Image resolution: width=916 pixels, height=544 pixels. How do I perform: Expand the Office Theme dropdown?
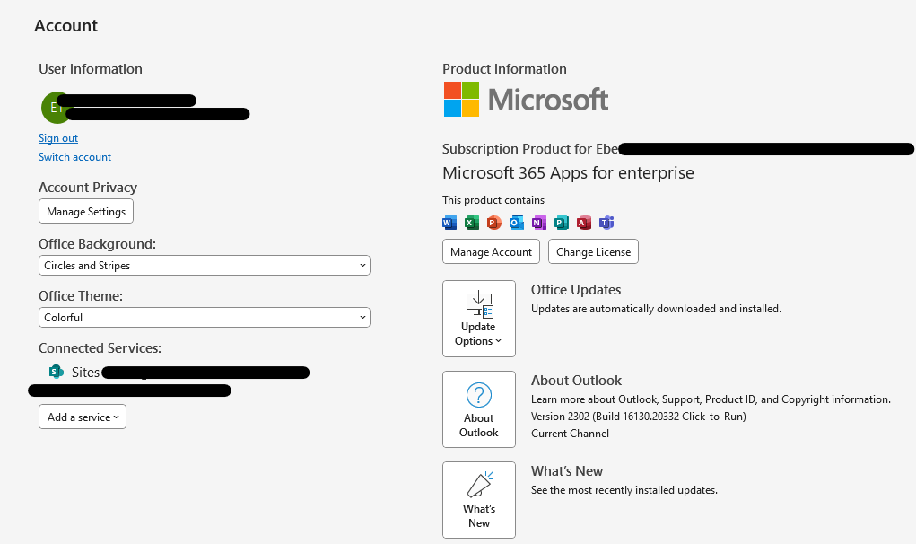pyautogui.click(x=205, y=317)
